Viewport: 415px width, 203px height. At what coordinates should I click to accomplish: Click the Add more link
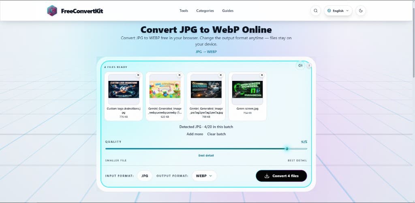[x=195, y=134]
